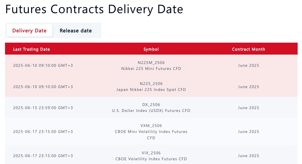Select the VIX_2506 symbol

[151, 153]
